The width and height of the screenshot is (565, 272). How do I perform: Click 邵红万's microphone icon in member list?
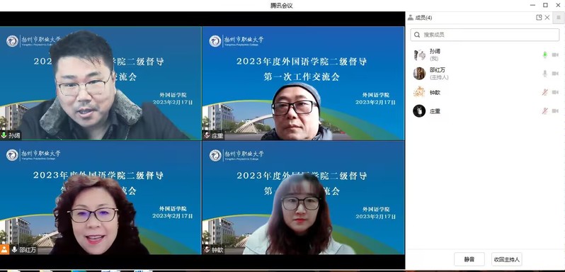(545, 74)
